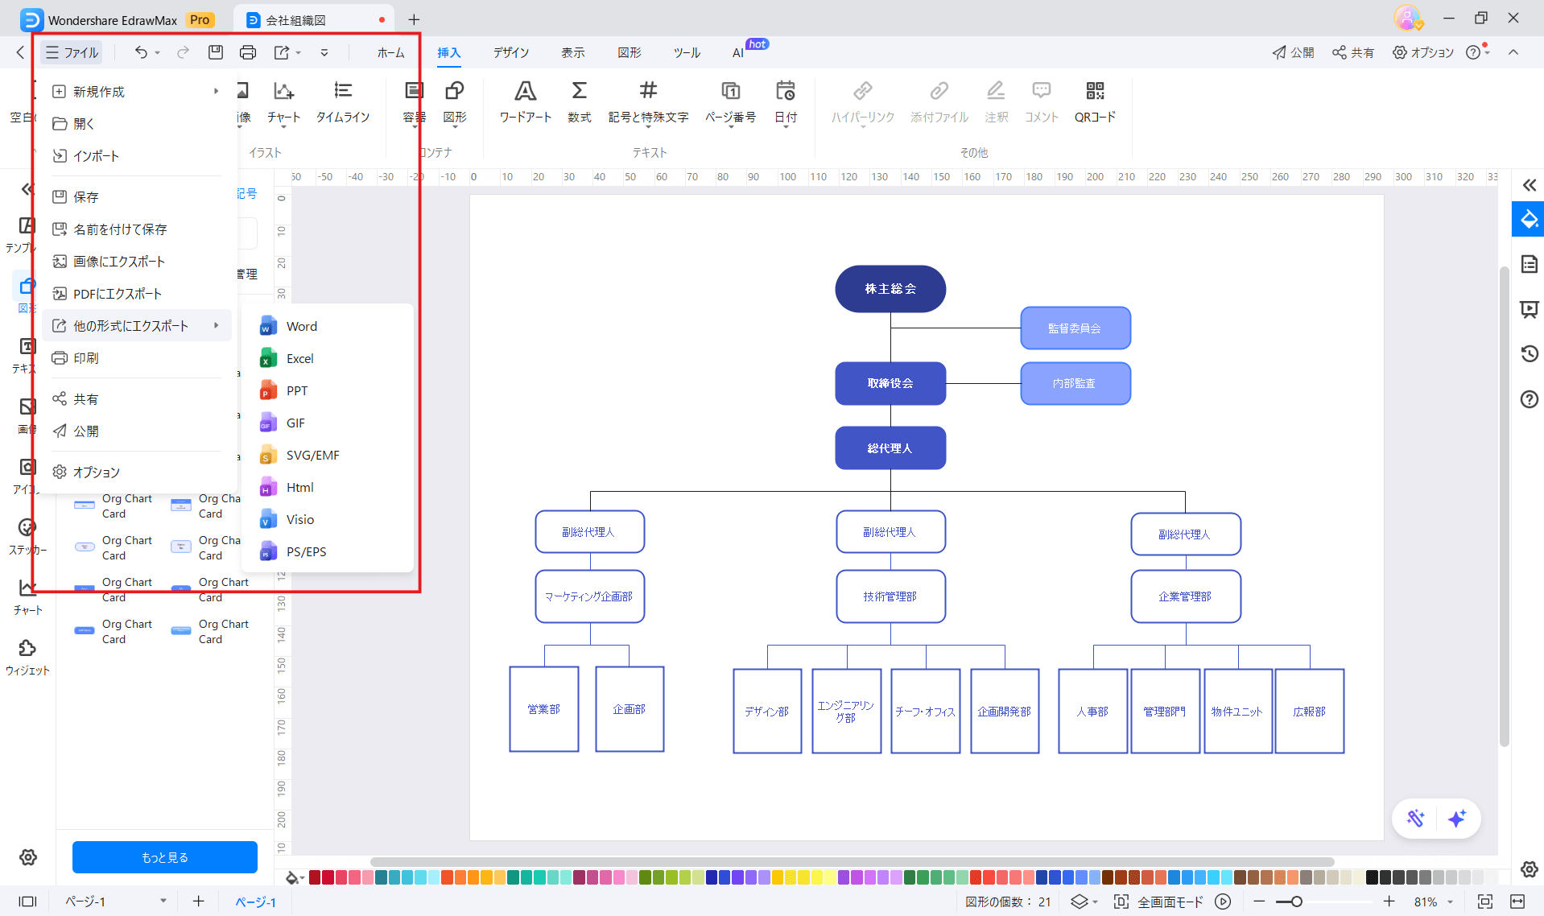The width and height of the screenshot is (1544, 916).
Task: Click the play presentation icon in status bar
Action: pyautogui.click(x=1223, y=902)
